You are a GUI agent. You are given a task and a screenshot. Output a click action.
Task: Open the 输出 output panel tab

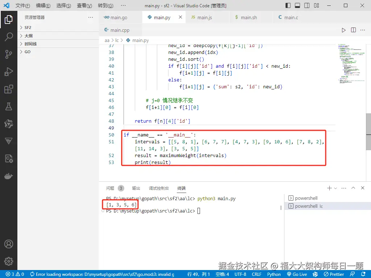[x=136, y=188]
